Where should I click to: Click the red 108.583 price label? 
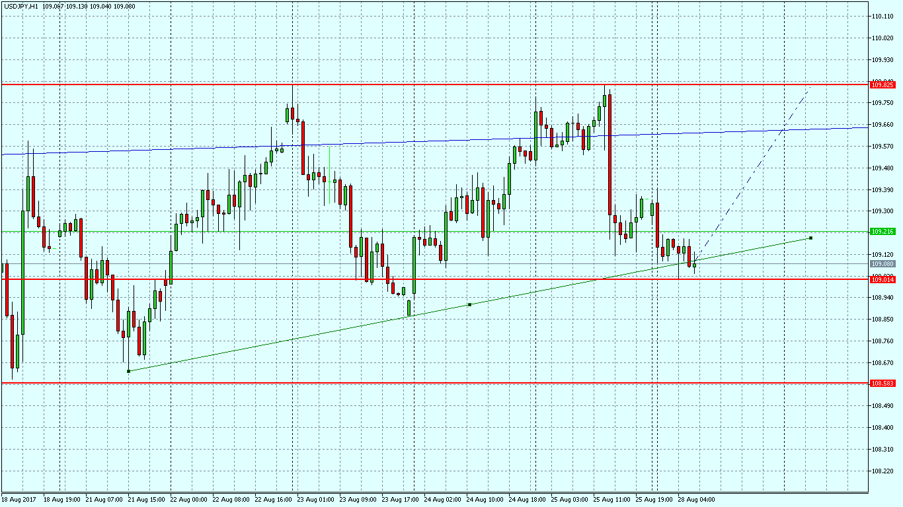click(883, 383)
